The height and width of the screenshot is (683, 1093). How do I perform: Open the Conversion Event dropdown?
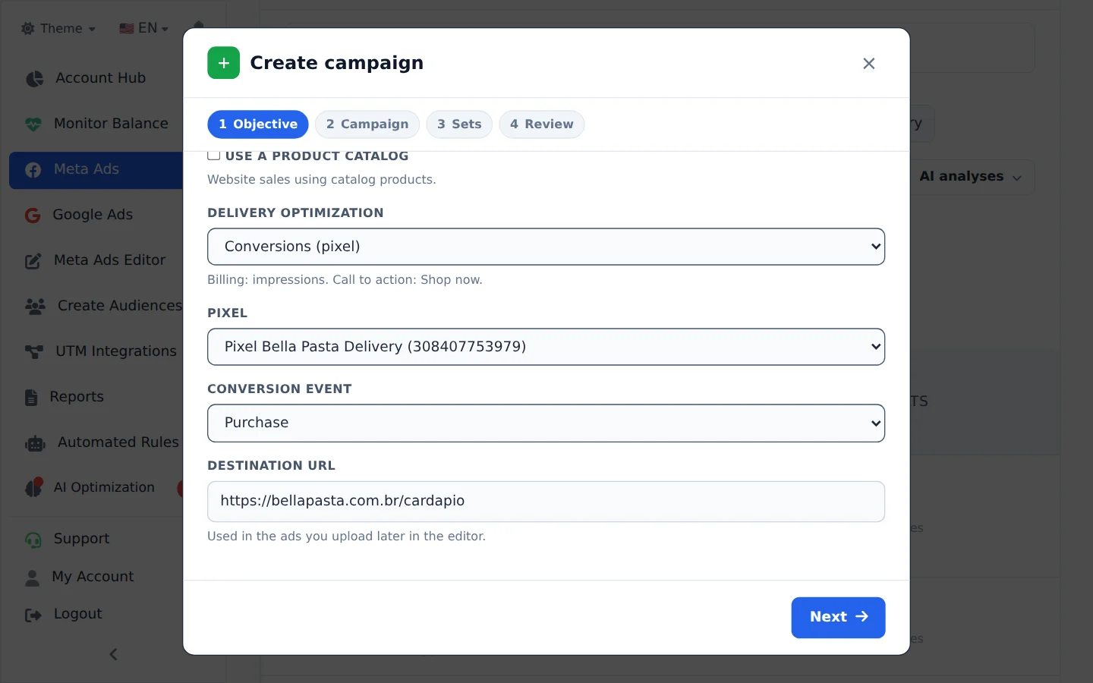point(546,423)
